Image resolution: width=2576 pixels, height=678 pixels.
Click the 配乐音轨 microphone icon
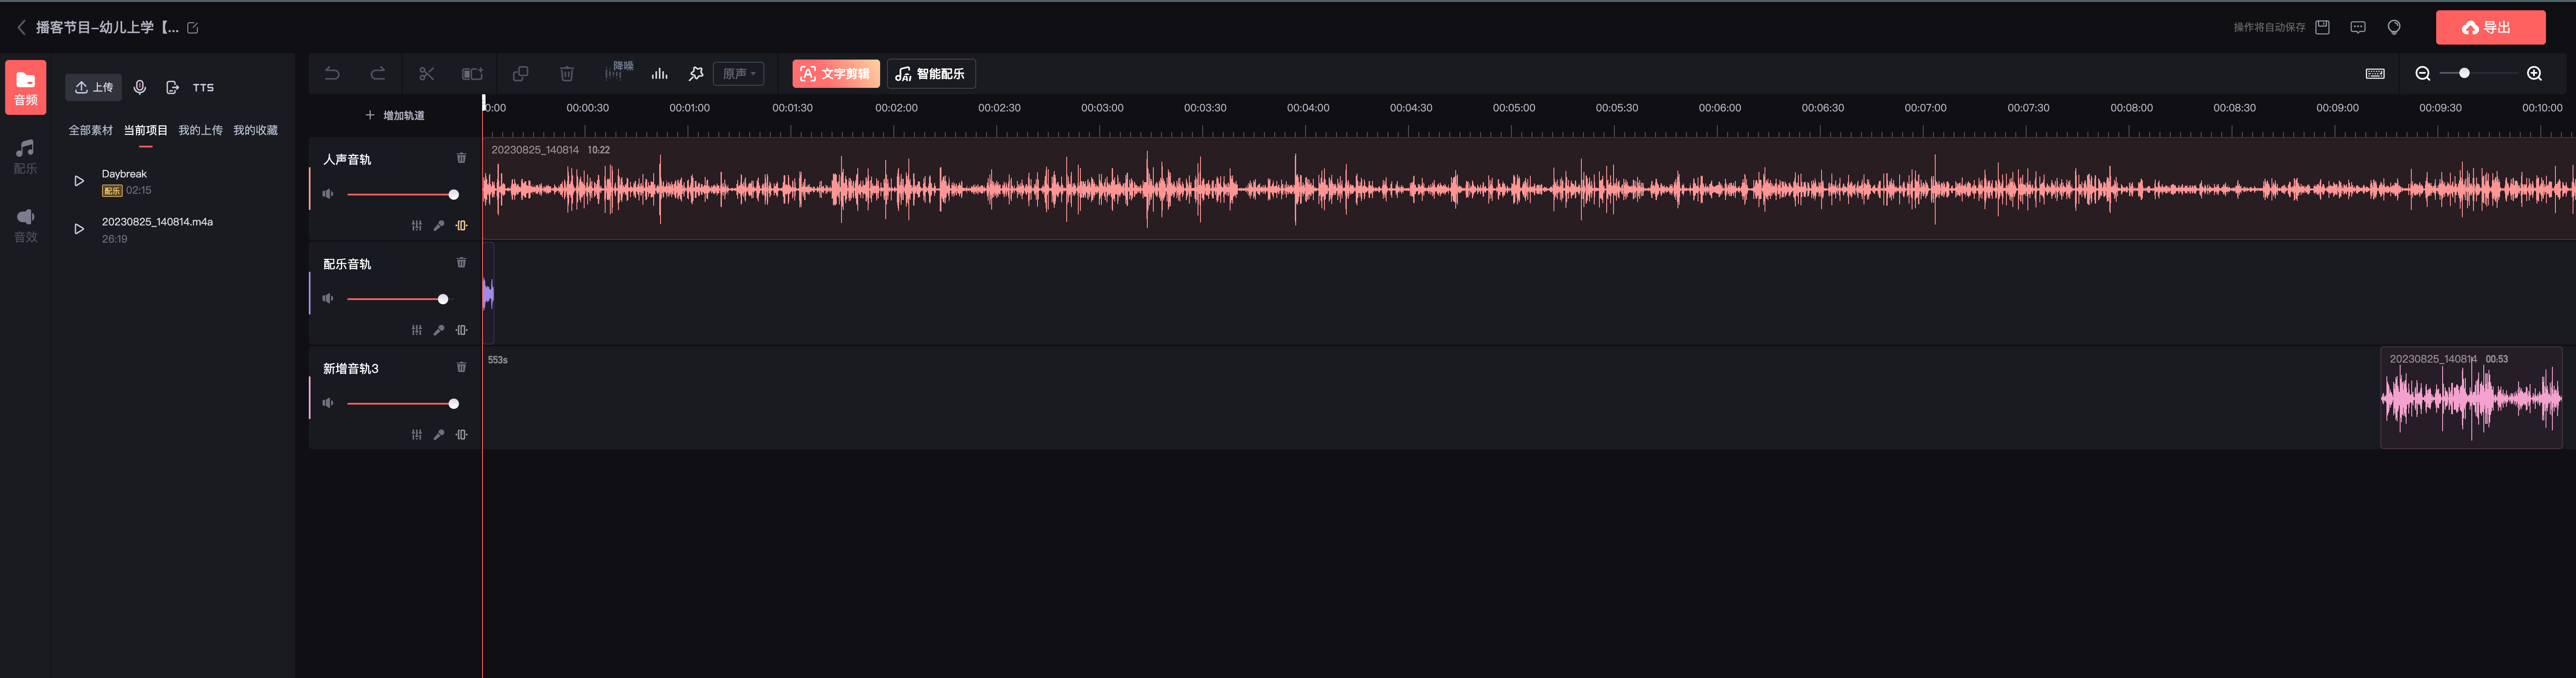(x=439, y=330)
